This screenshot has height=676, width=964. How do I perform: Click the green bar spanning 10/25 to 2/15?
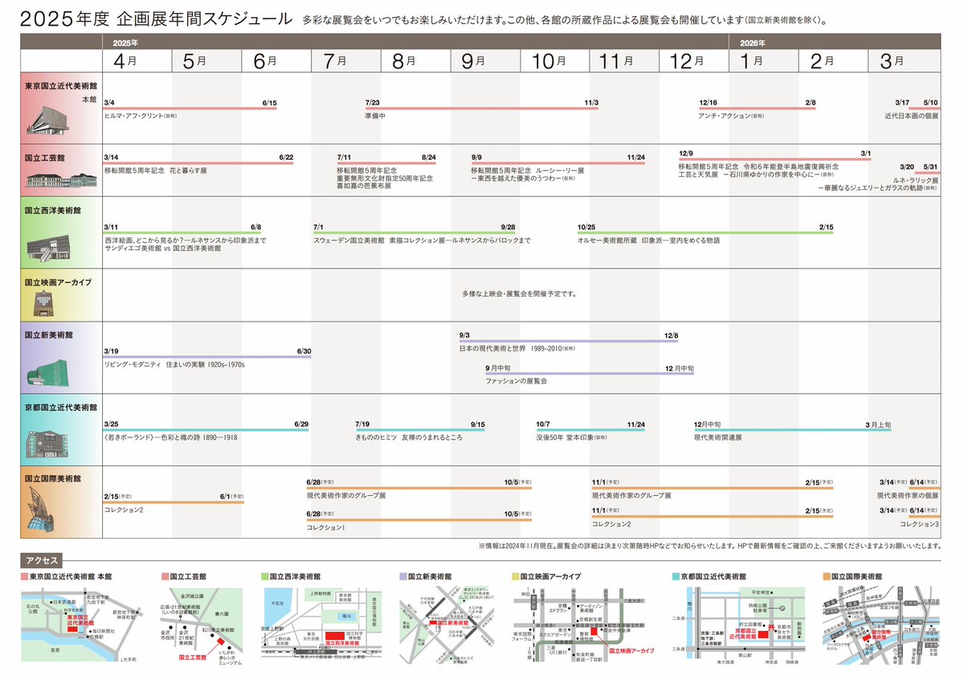705,233
